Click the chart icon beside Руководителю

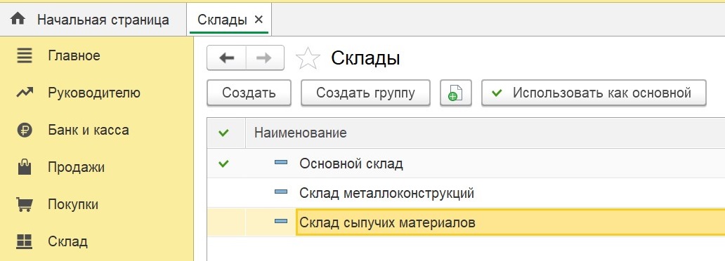point(24,93)
